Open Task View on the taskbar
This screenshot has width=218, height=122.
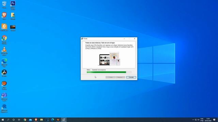(x=19, y=120)
